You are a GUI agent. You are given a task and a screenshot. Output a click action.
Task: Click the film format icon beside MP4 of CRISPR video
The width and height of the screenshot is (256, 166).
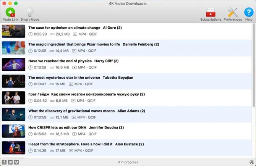point(75,134)
